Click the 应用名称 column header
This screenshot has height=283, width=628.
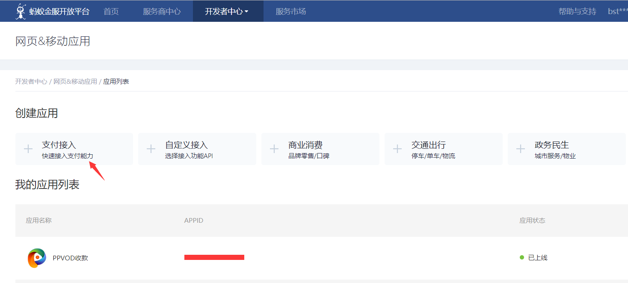click(x=39, y=221)
